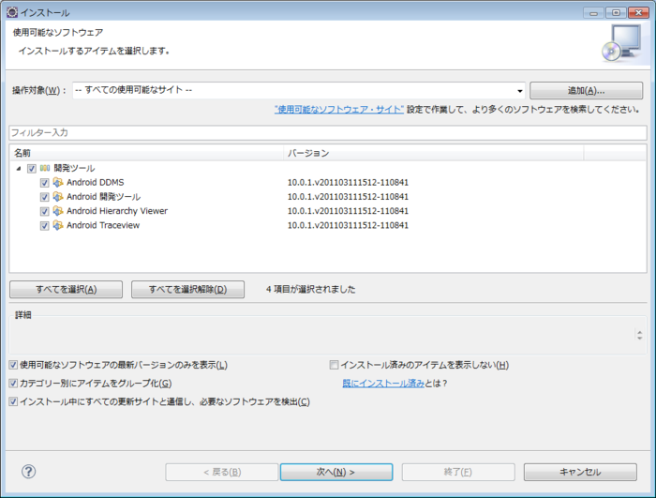Select the Android Traceview row text
The image size is (656, 498).
tap(103, 225)
